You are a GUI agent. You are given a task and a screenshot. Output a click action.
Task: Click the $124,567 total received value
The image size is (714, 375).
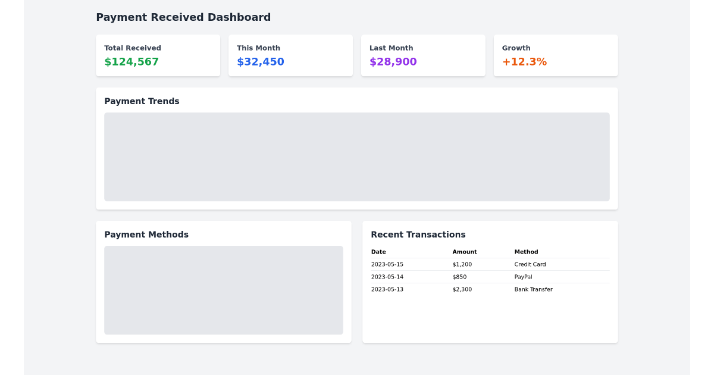click(x=131, y=61)
